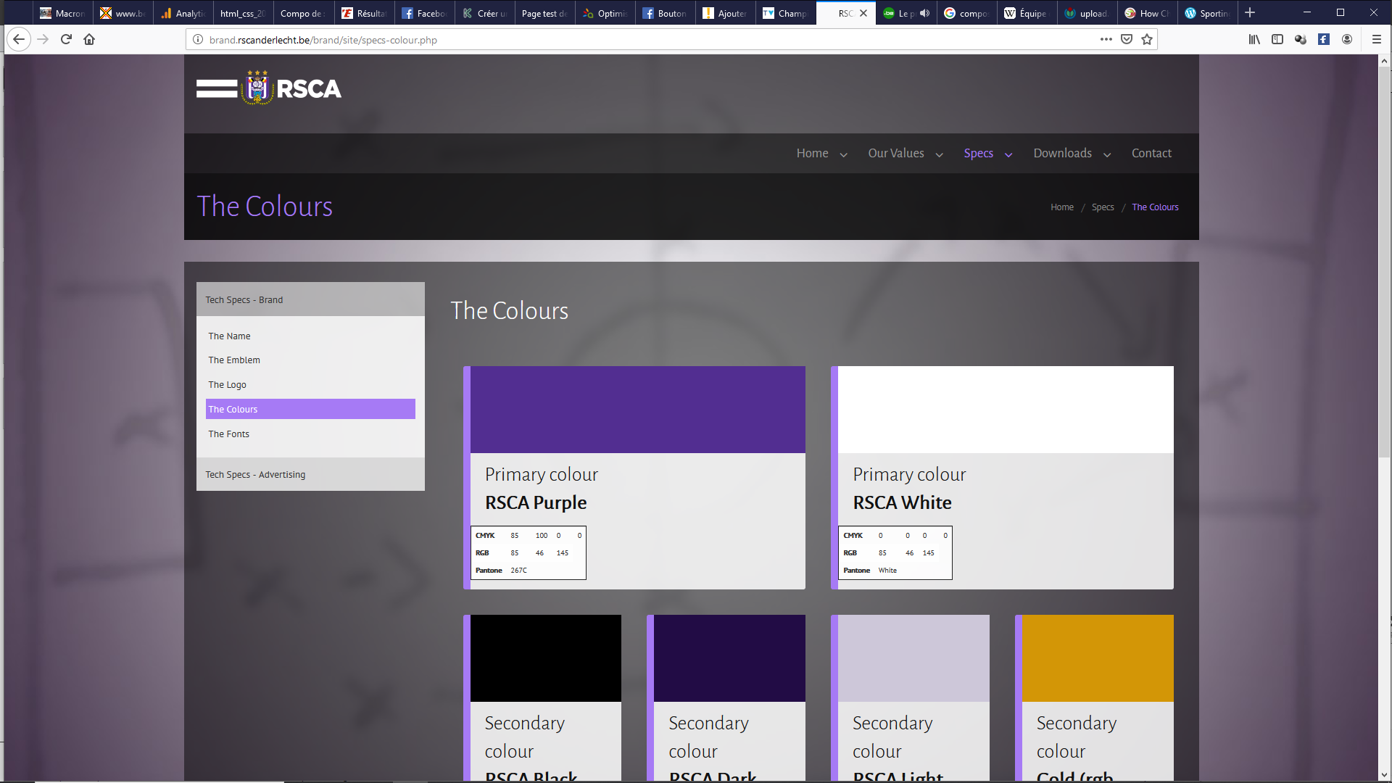Open the Downloads navigation item
The height and width of the screenshot is (783, 1392).
(x=1062, y=153)
